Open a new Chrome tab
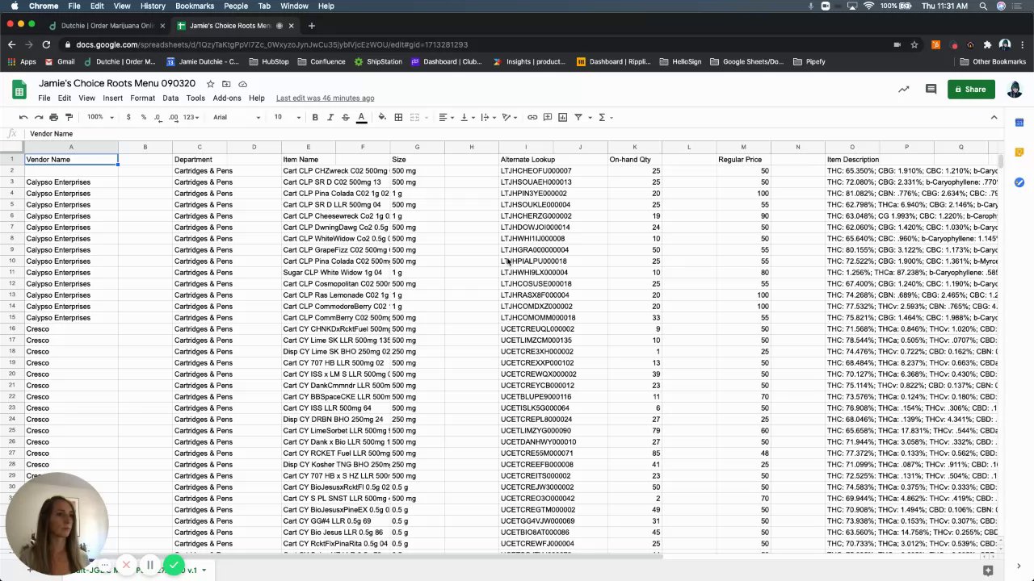The image size is (1034, 581). click(311, 26)
